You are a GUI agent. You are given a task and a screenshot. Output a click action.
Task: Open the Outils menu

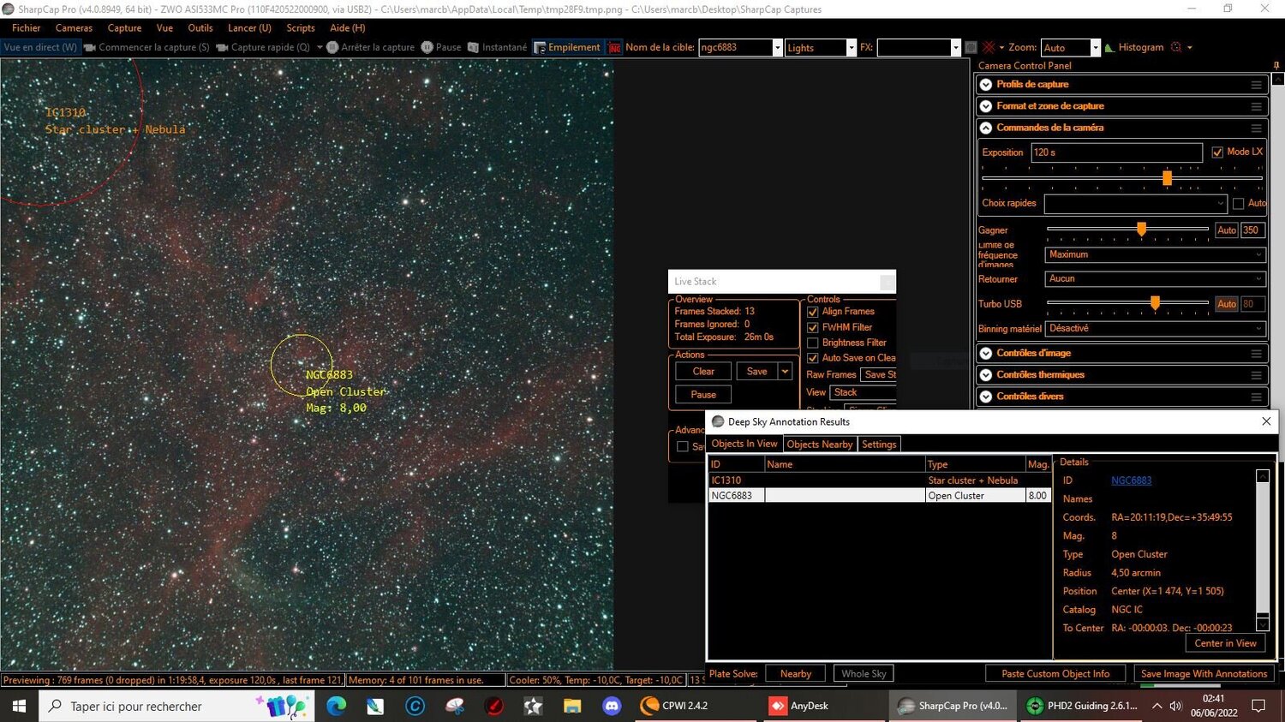click(200, 27)
